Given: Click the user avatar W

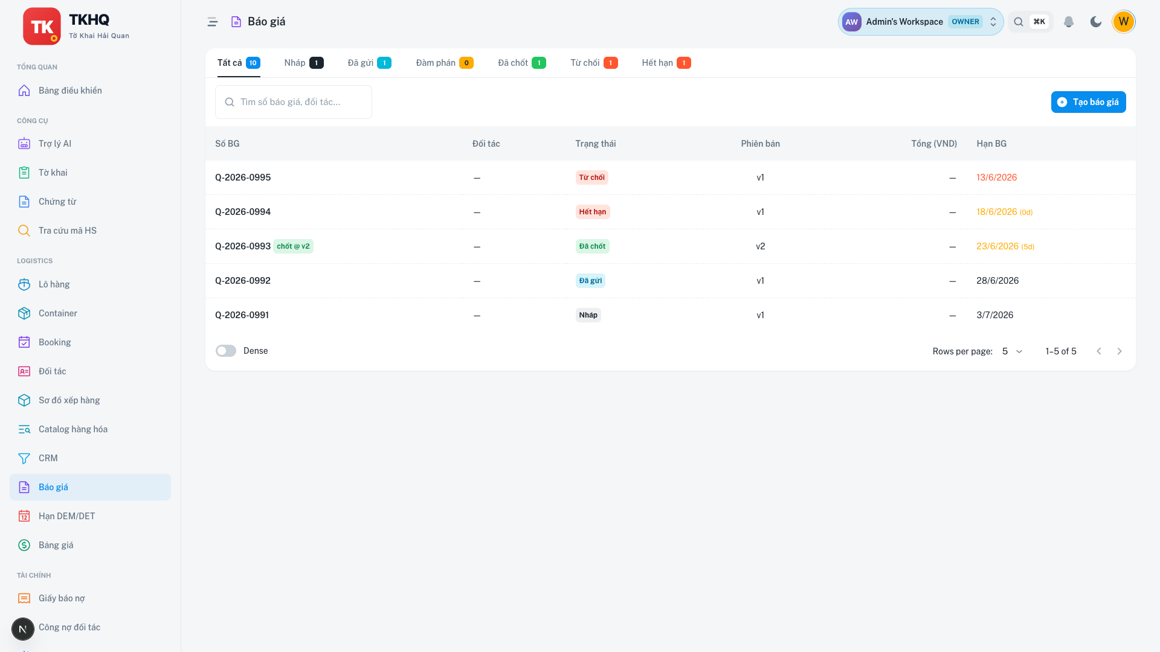Looking at the screenshot, I should click(1123, 22).
